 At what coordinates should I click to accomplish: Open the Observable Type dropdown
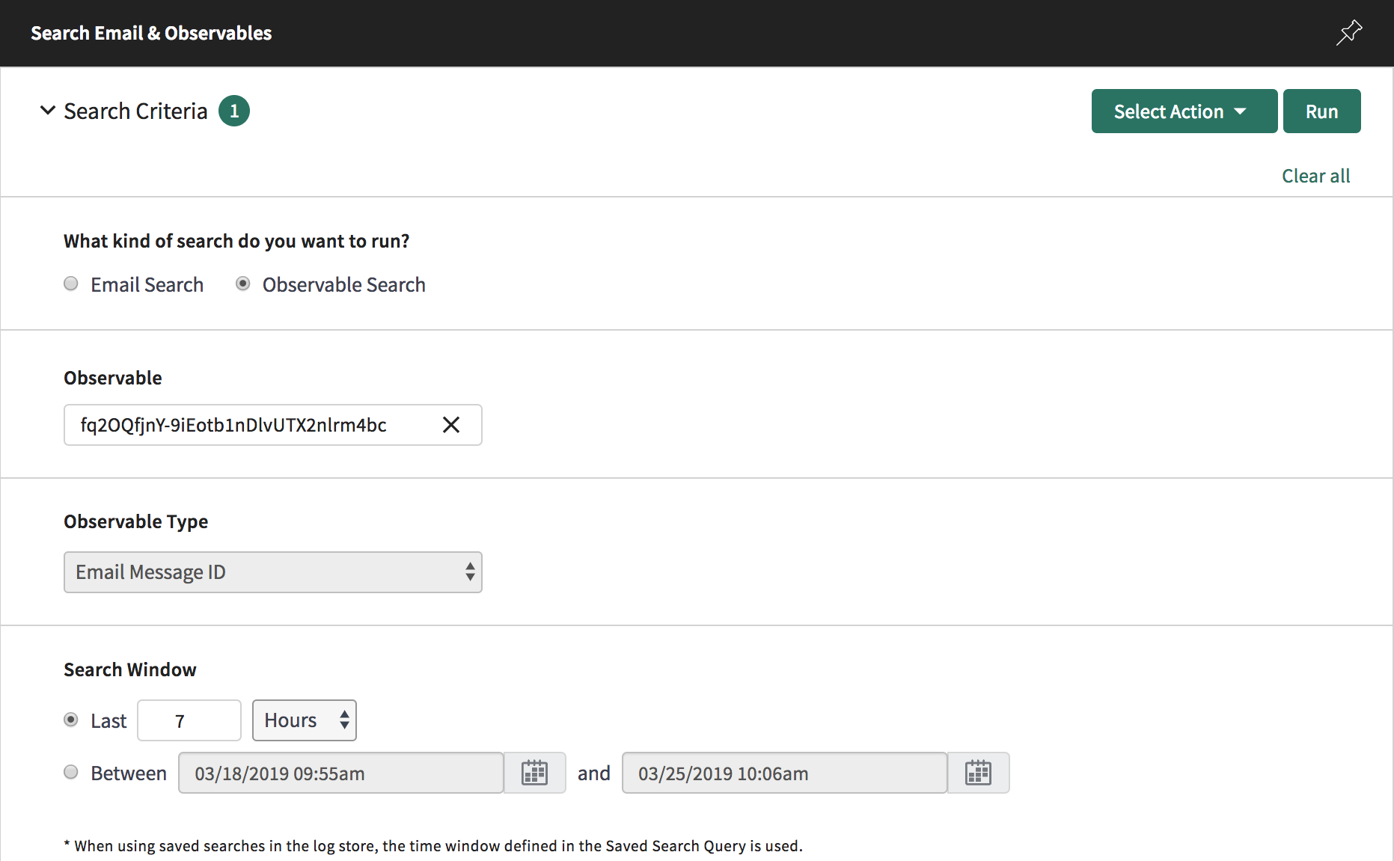pos(273,572)
